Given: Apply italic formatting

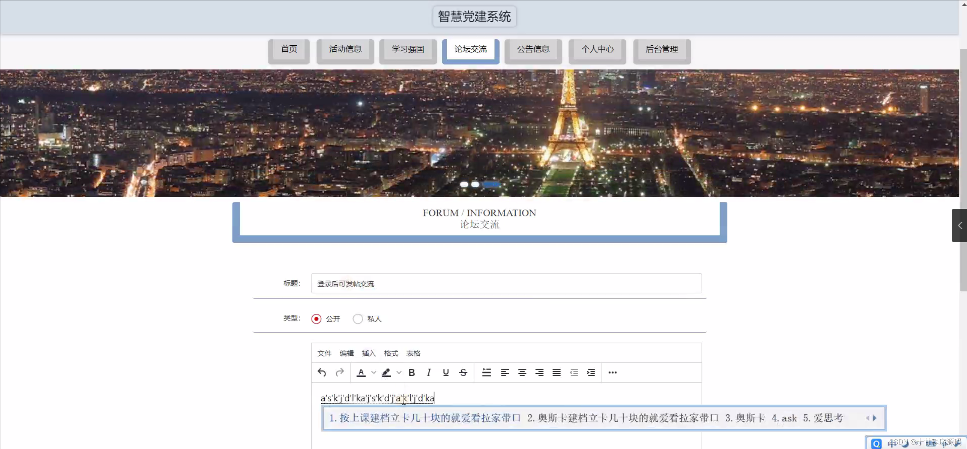Looking at the screenshot, I should coord(428,372).
